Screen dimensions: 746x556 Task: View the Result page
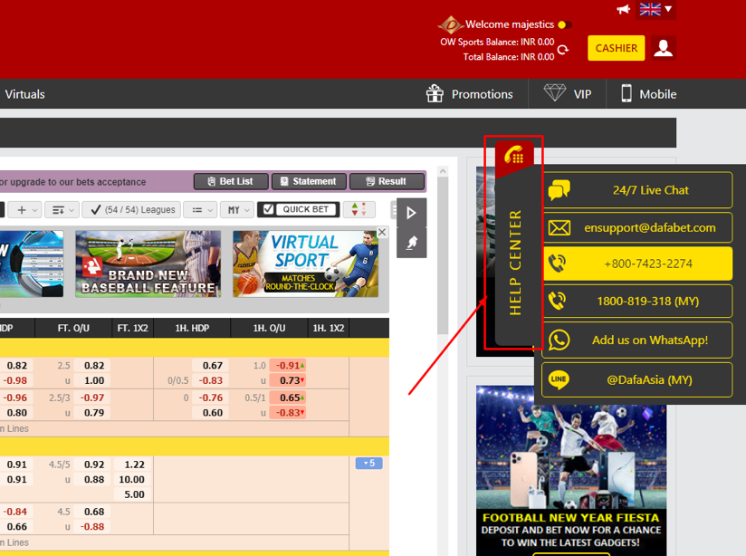(x=387, y=181)
